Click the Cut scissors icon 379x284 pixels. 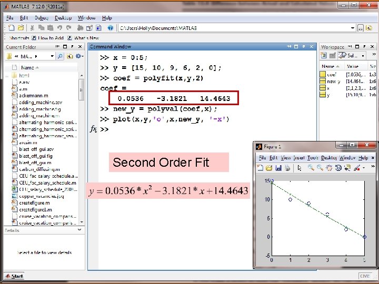coord(32,28)
